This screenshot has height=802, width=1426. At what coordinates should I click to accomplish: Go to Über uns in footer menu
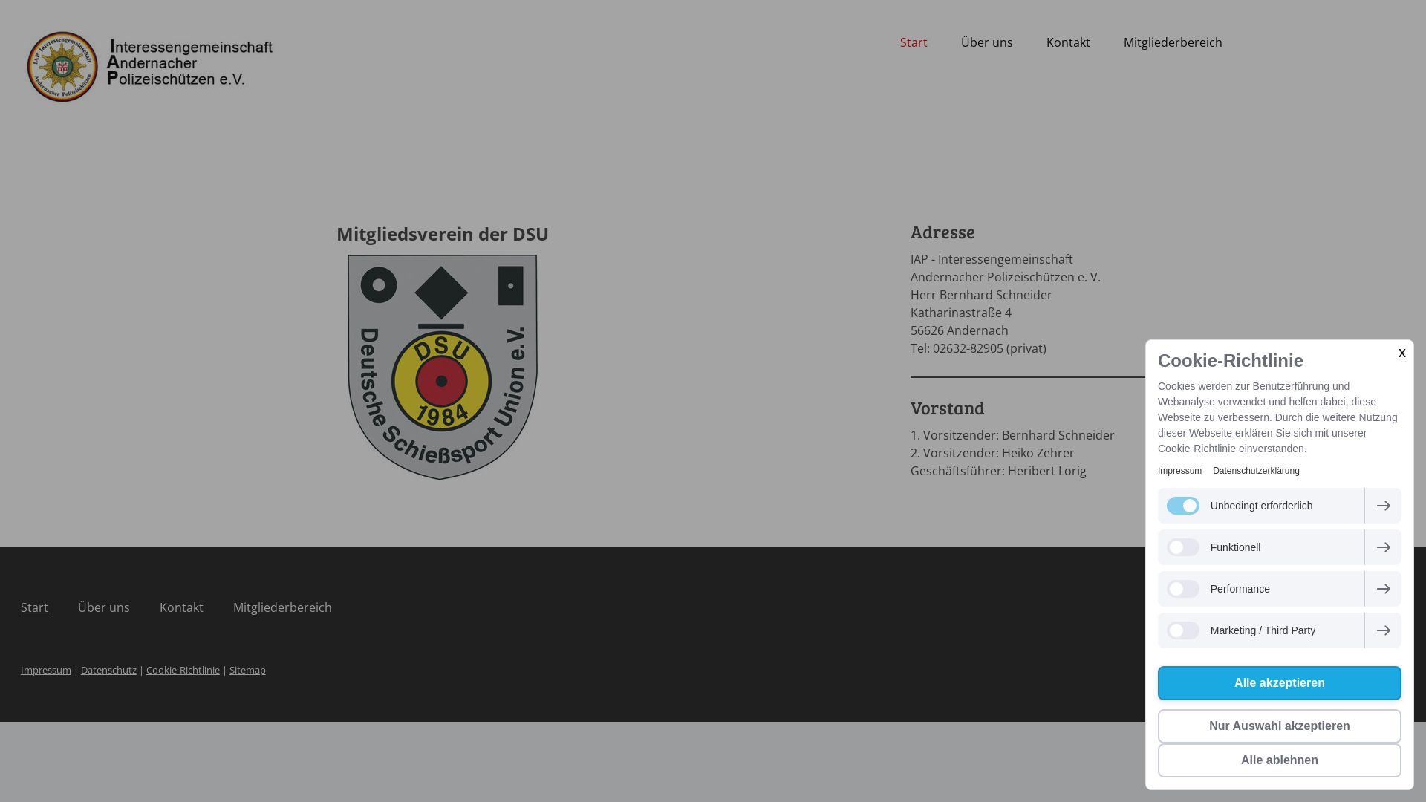[104, 607]
